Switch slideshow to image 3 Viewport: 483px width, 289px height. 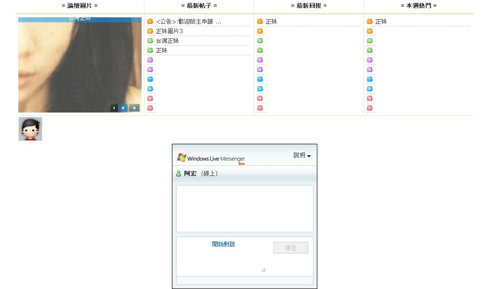(134, 108)
